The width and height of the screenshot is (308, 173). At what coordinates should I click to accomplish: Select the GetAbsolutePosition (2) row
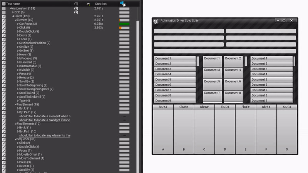(x=35, y=43)
